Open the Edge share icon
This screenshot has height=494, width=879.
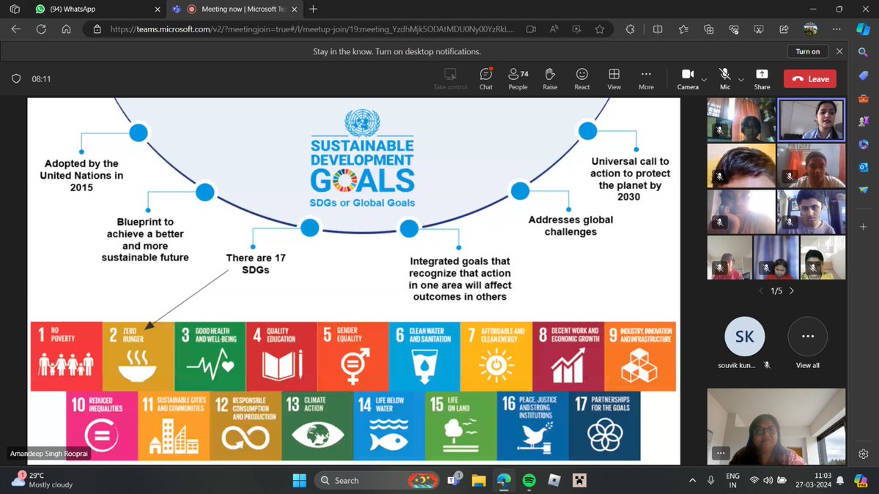click(785, 29)
